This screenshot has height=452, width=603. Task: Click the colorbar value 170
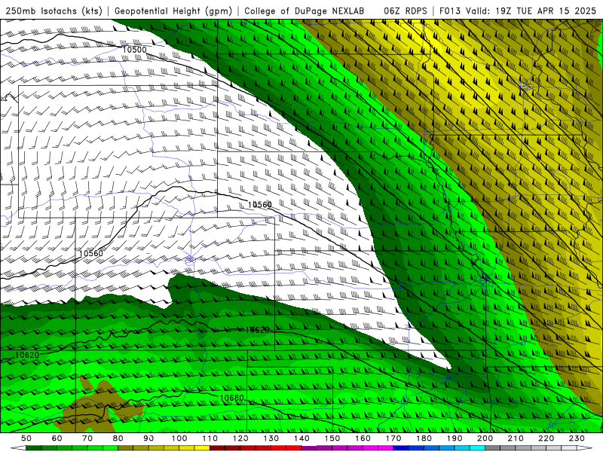(393, 438)
